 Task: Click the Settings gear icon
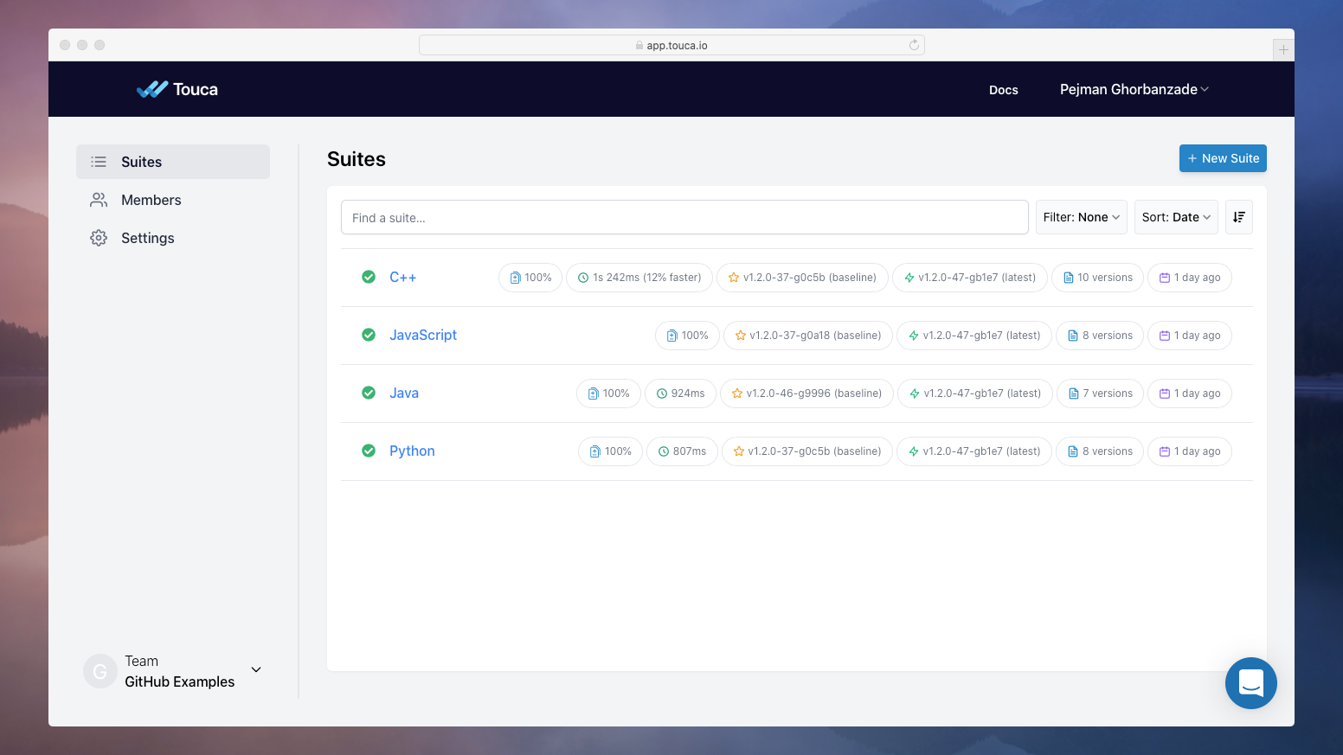(x=99, y=238)
